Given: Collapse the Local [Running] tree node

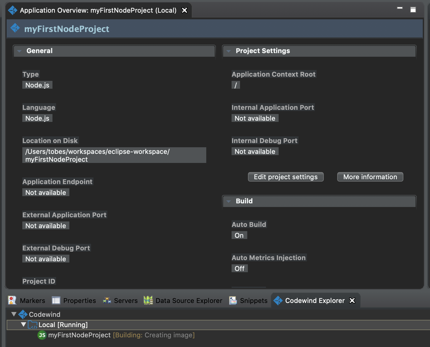Looking at the screenshot, I should coord(24,324).
